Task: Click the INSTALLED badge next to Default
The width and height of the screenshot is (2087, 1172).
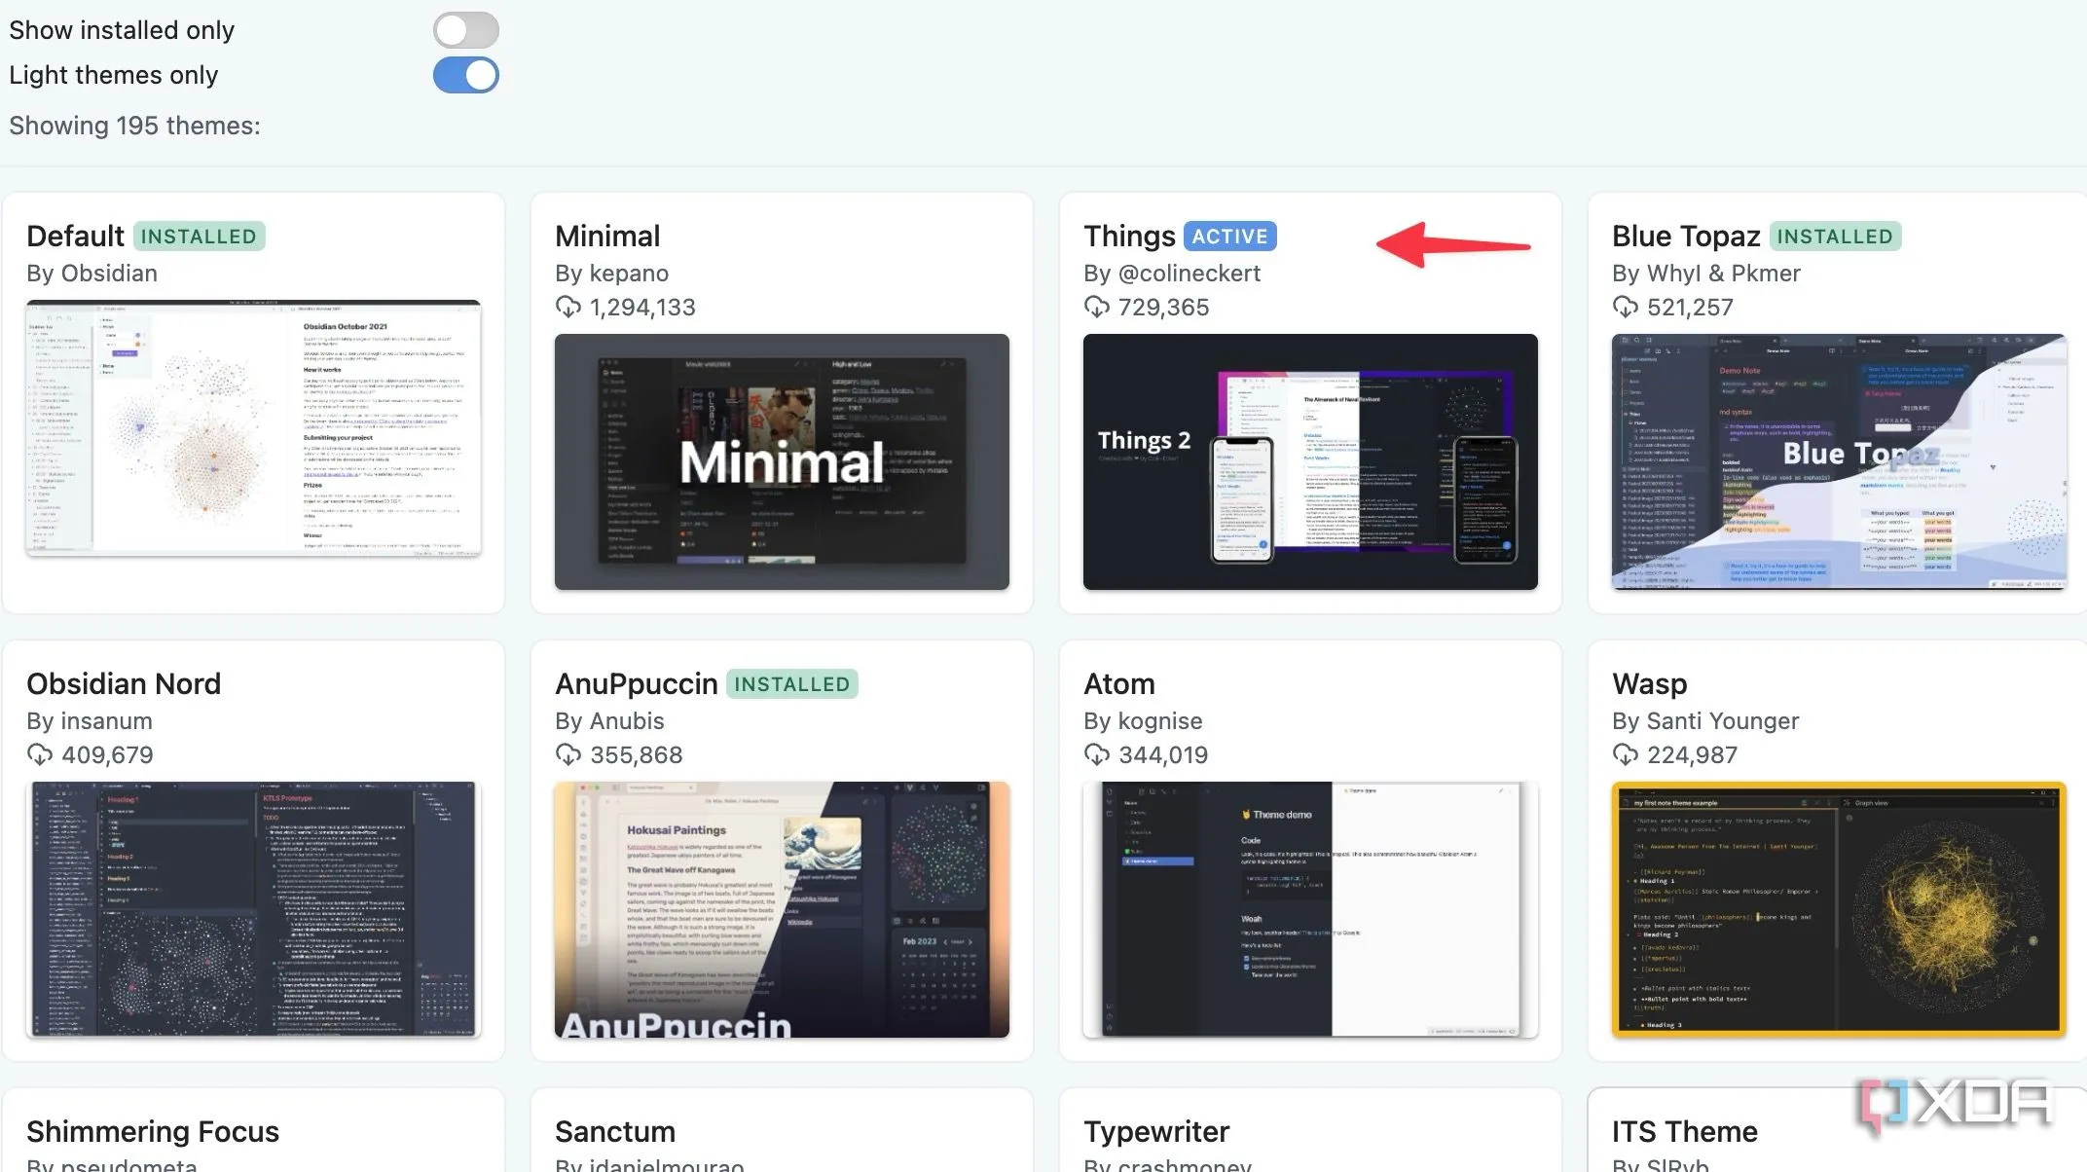Action: [199, 237]
